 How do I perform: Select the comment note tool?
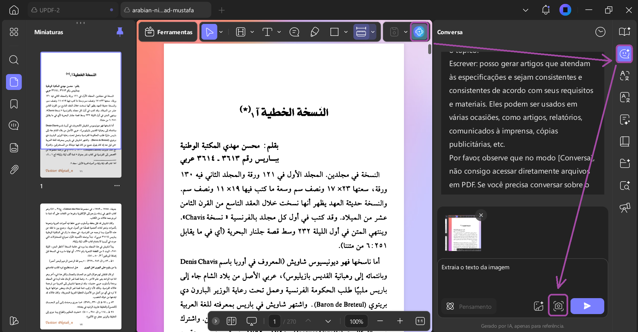coord(294,32)
